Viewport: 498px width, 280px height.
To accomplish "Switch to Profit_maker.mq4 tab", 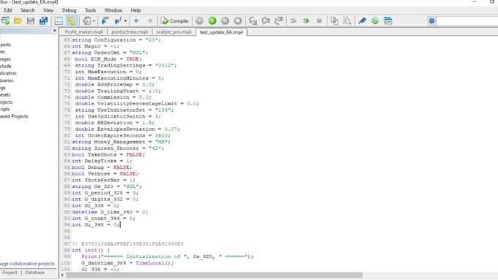I will 83,32.
